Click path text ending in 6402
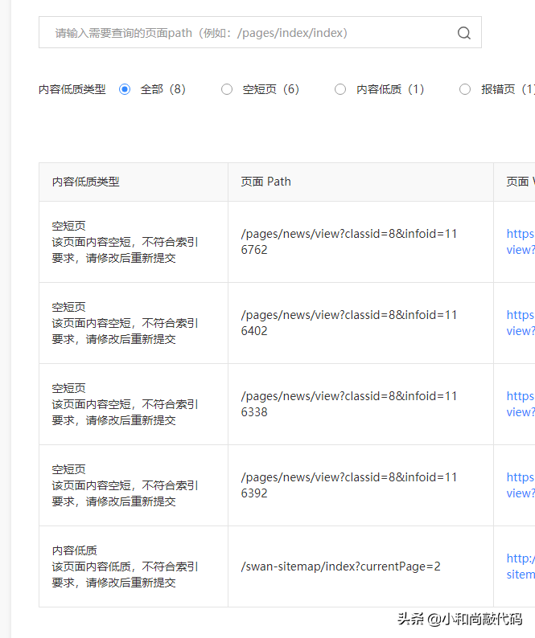The height and width of the screenshot is (638, 535). [x=349, y=323]
